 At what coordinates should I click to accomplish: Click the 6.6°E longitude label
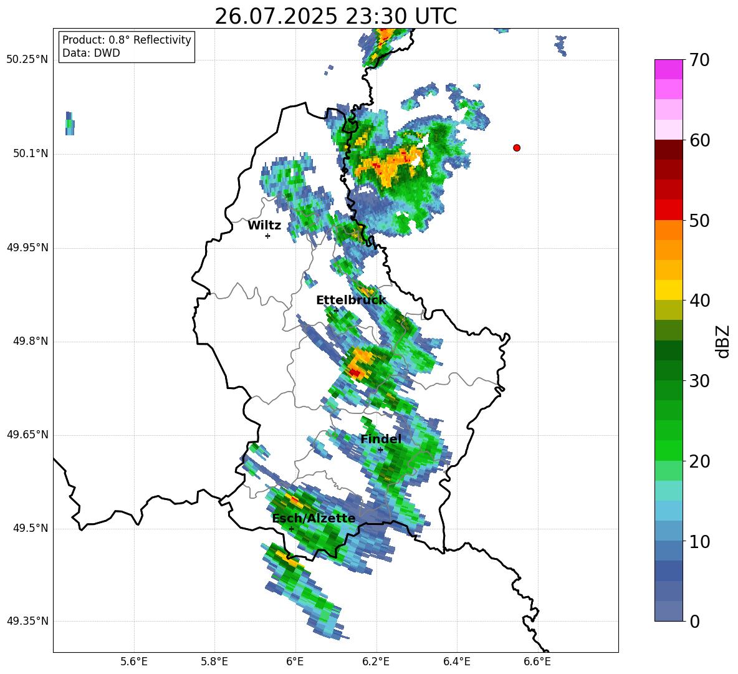click(537, 662)
